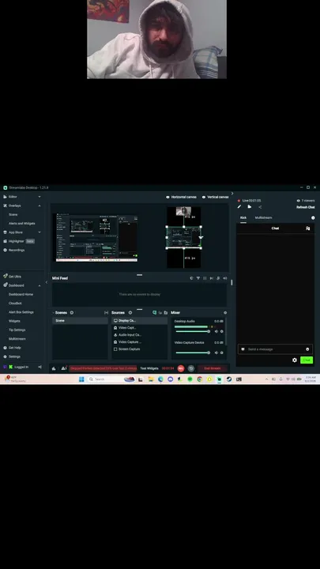Open Alerts and Widgets menu item

22,224
